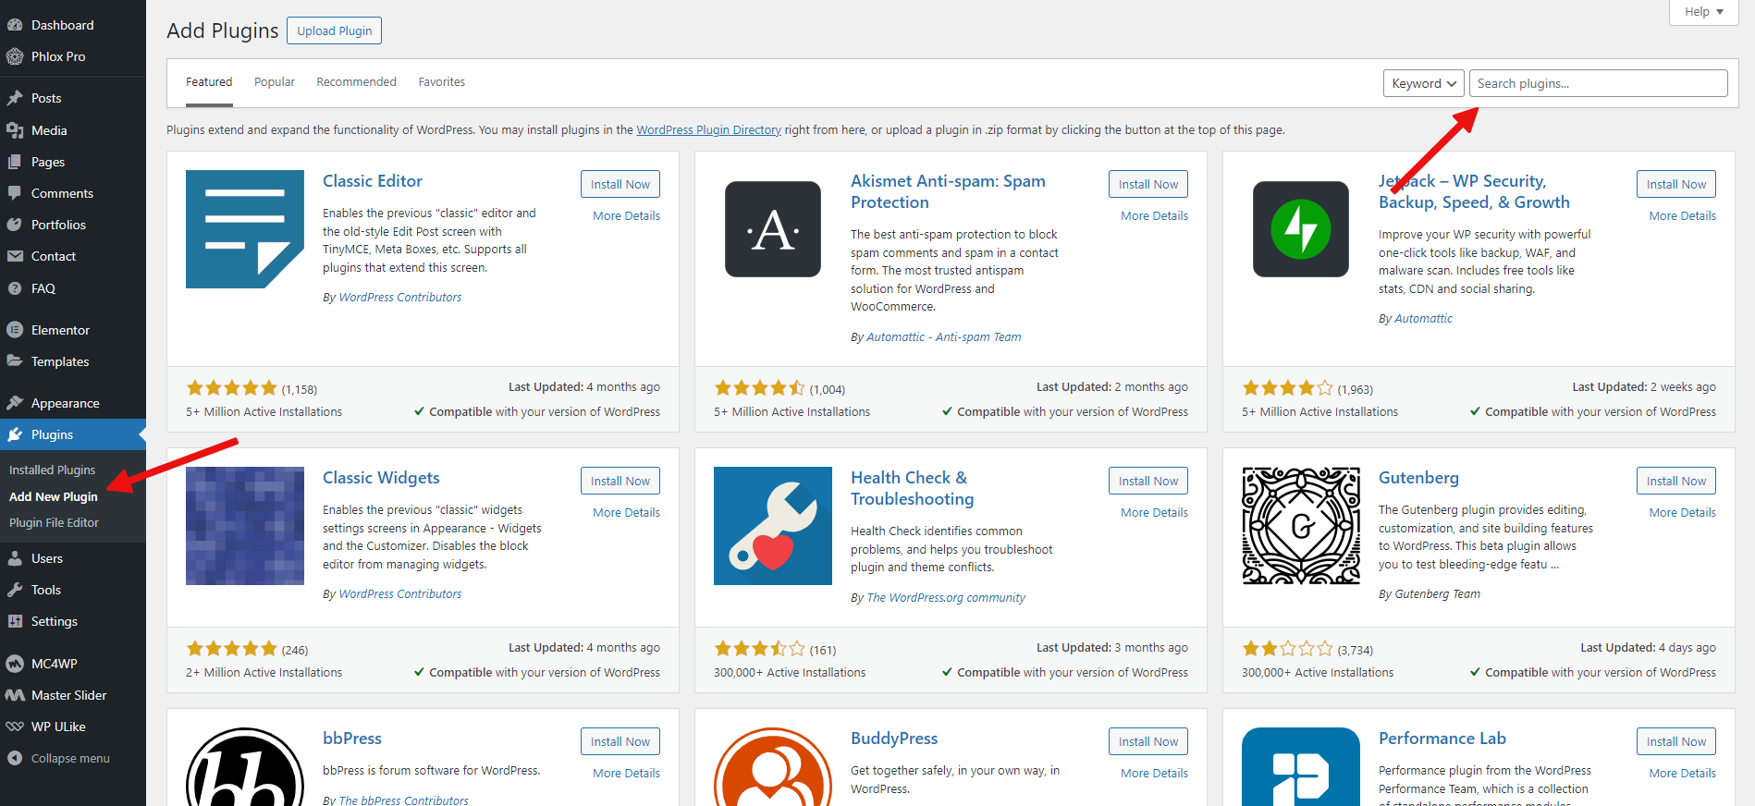Install the Jetpack plugin
The width and height of the screenshot is (1755, 806).
click(x=1676, y=184)
